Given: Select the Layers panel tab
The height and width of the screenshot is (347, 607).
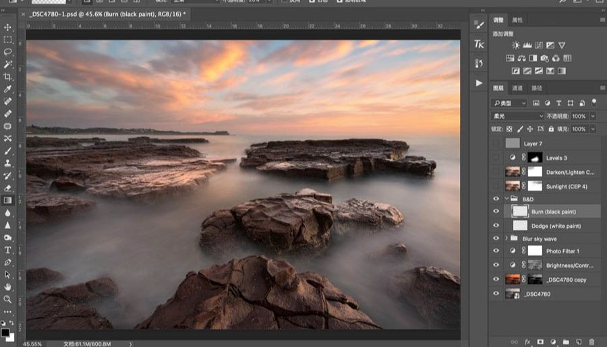Looking at the screenshot, I should pyautogui.click(x=498, y=88).
